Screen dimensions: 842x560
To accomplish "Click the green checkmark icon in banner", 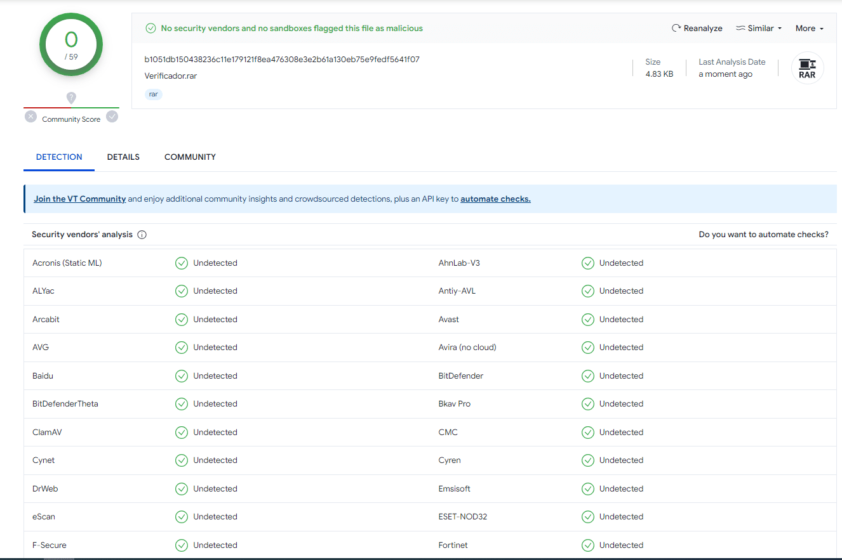I will pyautogui.click(x=150, y=29).
